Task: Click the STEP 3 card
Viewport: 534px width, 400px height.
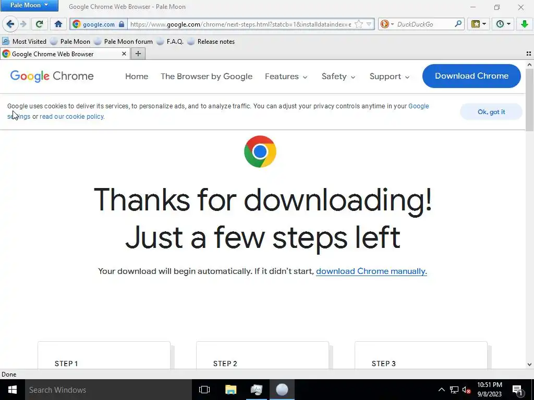Action: pyautogui.click(x=421, y=355)
